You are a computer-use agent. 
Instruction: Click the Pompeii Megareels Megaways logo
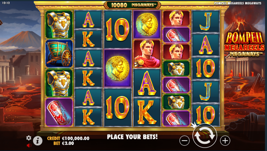244,44
